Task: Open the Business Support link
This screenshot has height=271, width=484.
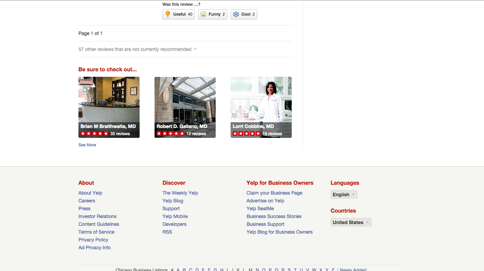Action: [265, 224]
